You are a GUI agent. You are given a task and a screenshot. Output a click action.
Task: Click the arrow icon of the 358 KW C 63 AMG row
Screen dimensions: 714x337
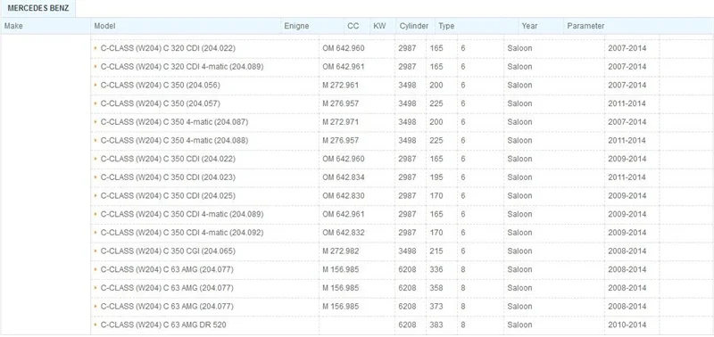point(95,288)
